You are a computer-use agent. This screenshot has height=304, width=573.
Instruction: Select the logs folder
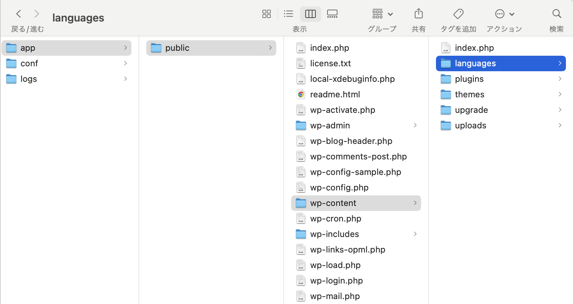point(29,79)
